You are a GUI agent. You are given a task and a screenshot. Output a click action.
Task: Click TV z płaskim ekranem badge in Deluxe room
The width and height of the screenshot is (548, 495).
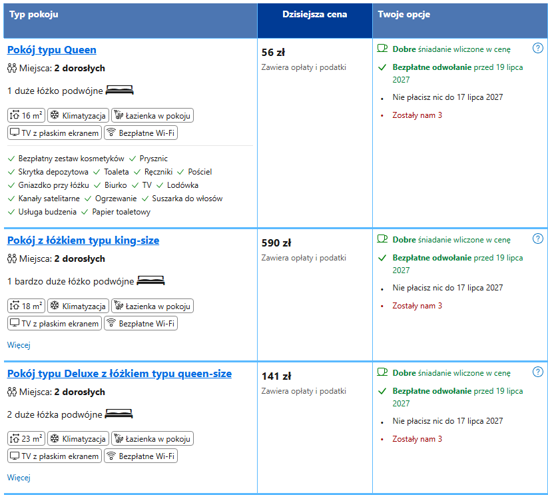(x=55, y=456)
